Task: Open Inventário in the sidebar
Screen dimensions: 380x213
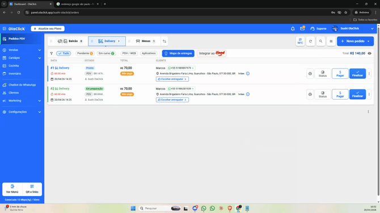Action: click(15, 74)
